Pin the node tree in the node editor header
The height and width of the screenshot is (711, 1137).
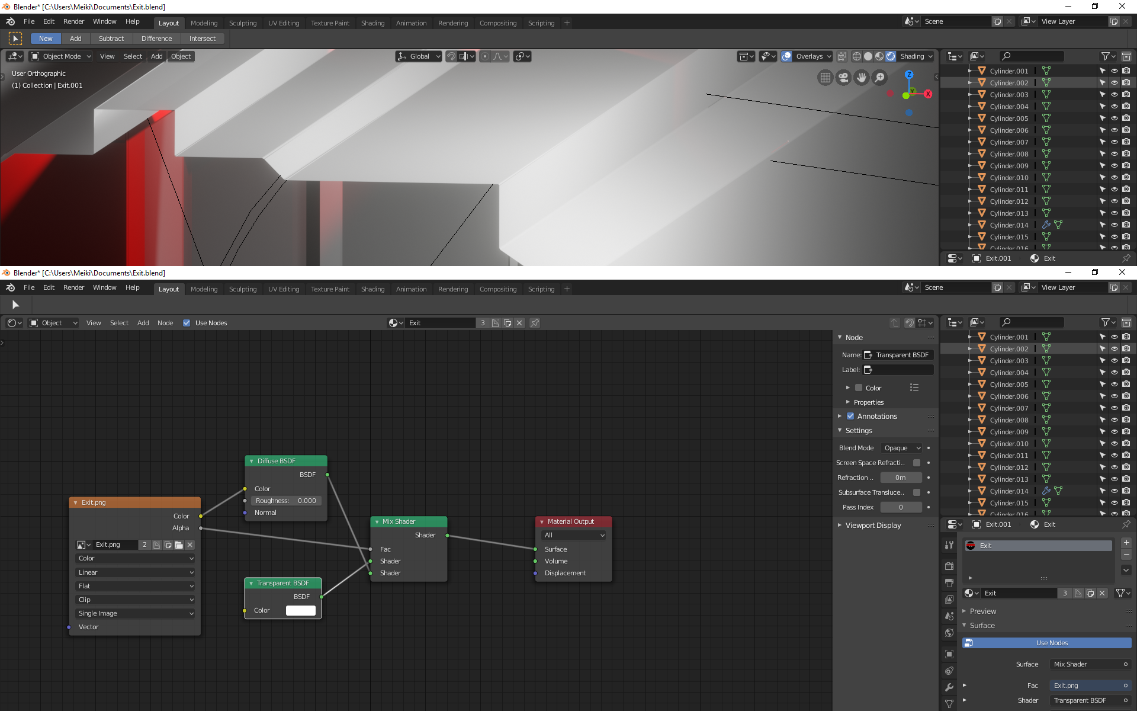(535, 323)
